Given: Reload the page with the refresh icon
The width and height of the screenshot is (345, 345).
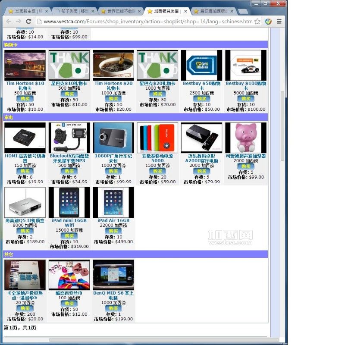Looking at the screenshot, I should coord(28,21).
